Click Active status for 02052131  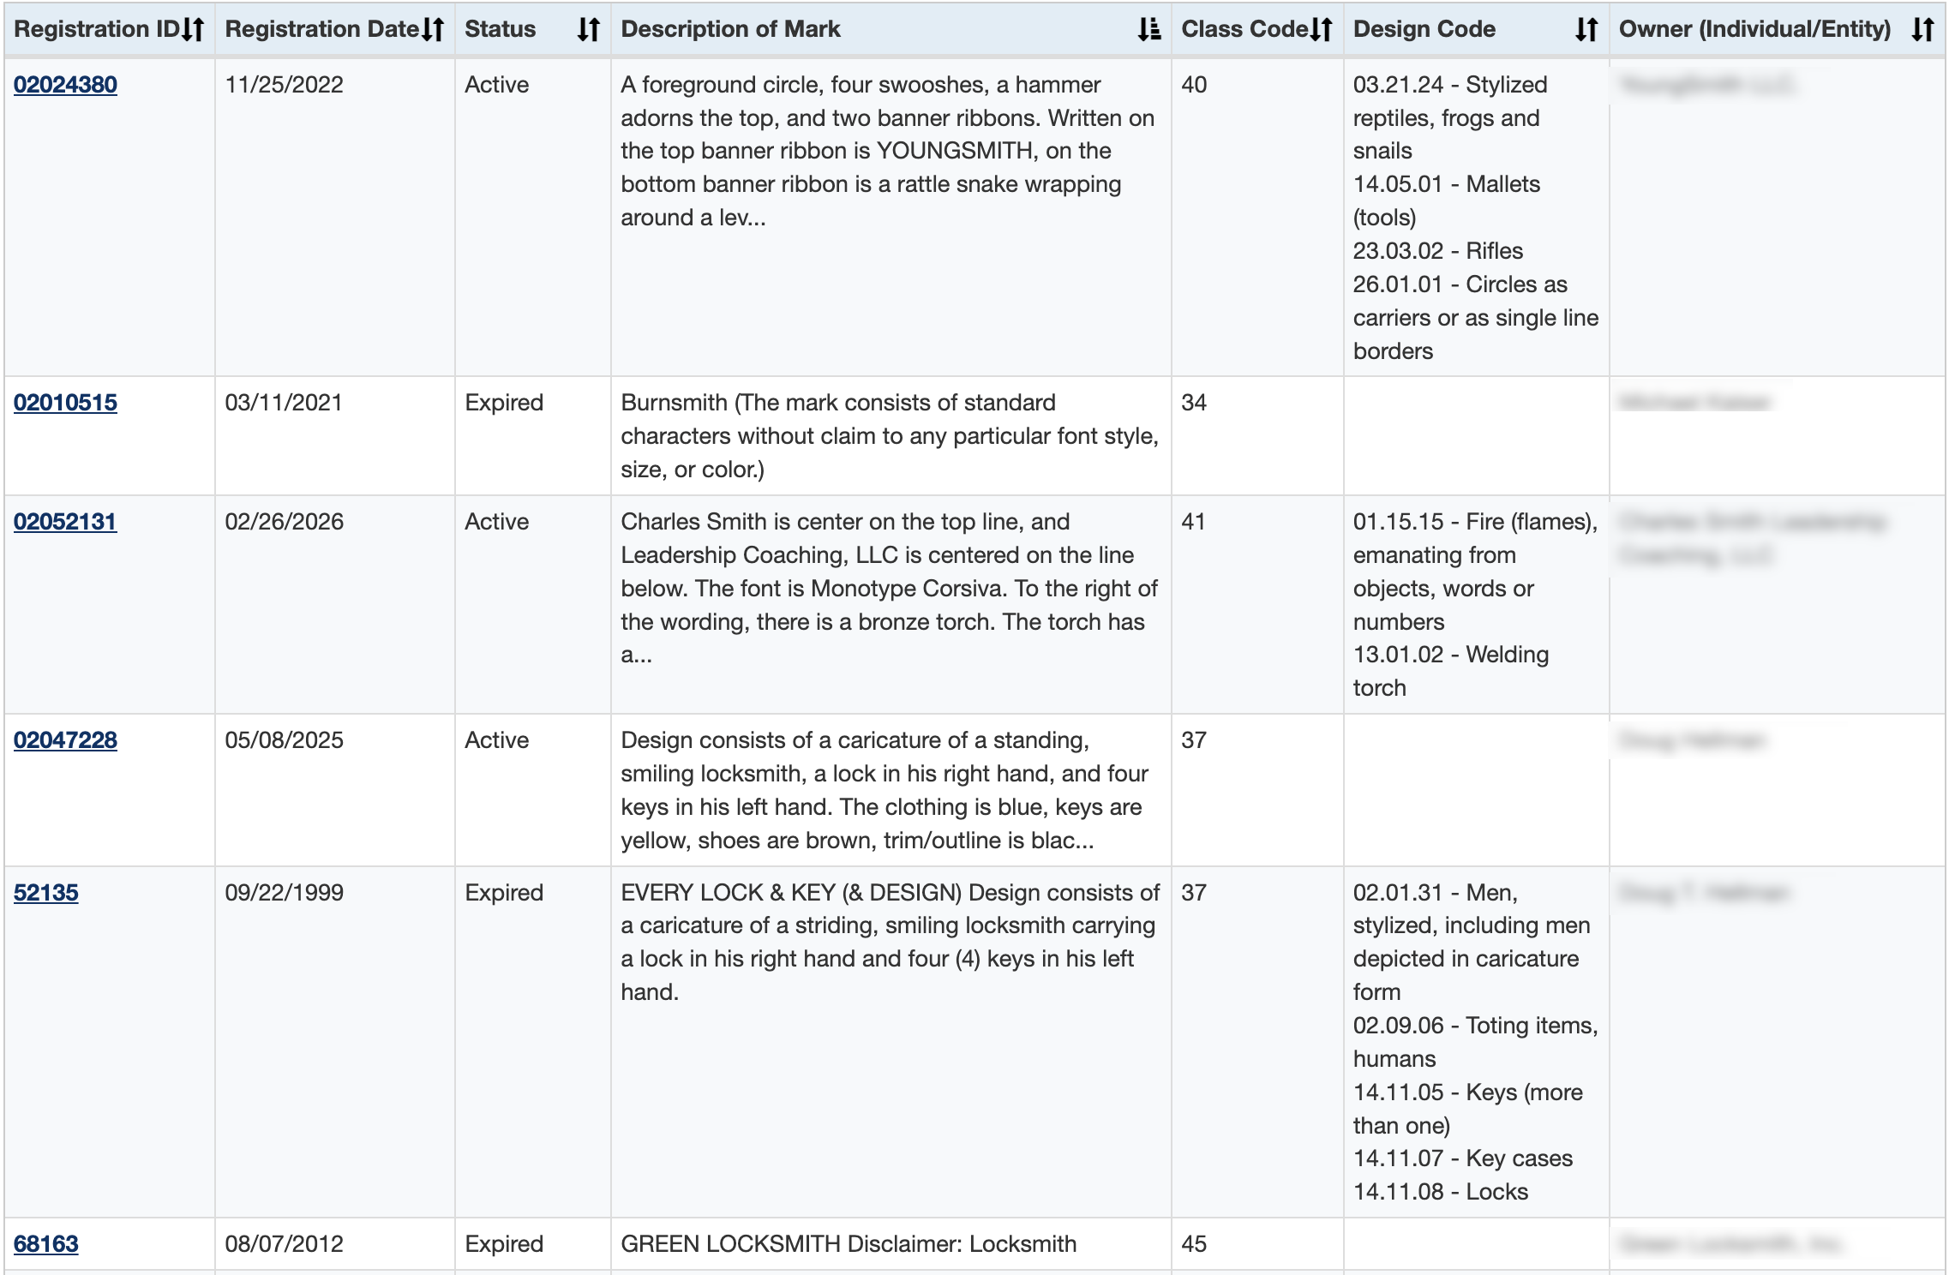(x=497, y=522)
